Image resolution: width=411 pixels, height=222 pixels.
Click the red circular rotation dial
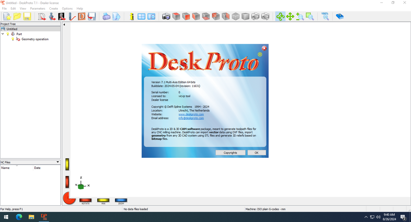69,198
